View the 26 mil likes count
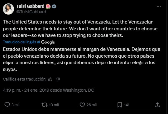 (x=92, y=105)
